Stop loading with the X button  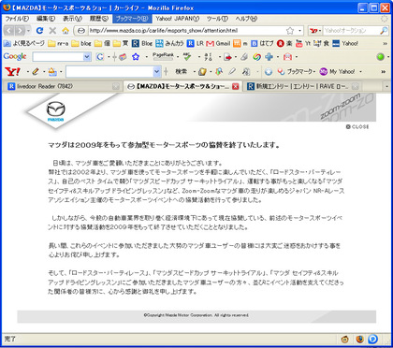coord(52,31)
